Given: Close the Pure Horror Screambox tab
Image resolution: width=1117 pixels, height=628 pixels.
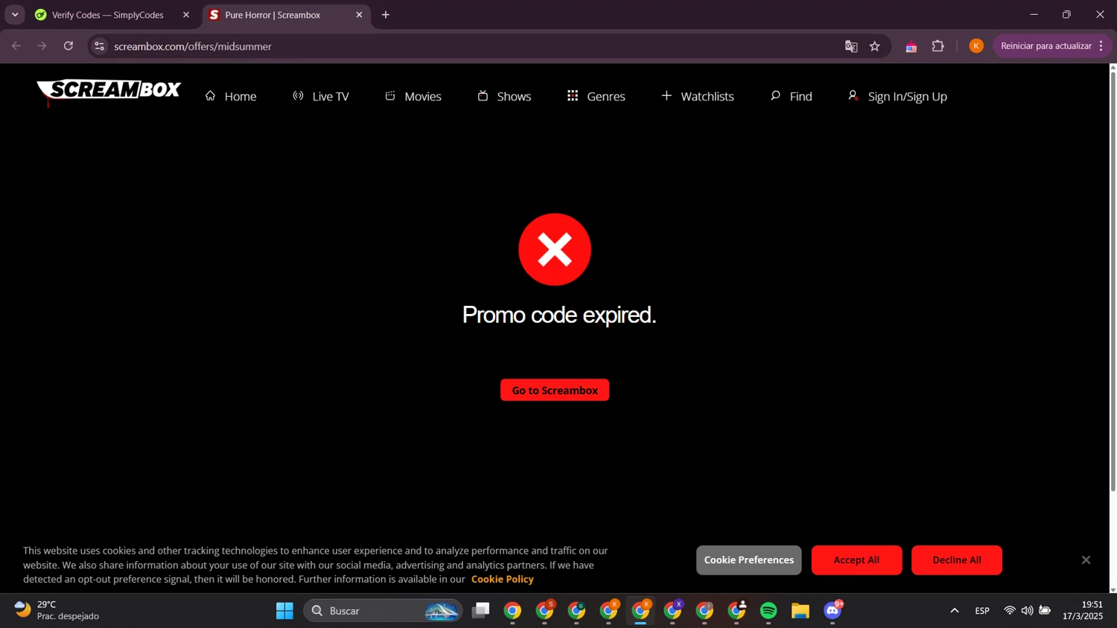Looking at the screenshot, I should point(359,15).
